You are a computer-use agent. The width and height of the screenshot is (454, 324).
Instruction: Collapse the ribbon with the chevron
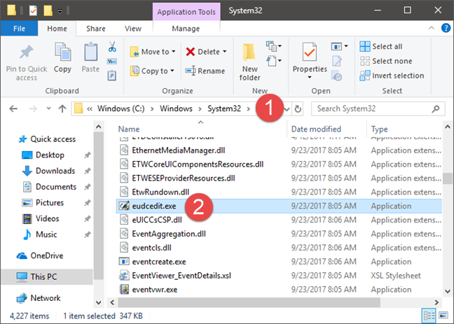[x=432, y=28]
